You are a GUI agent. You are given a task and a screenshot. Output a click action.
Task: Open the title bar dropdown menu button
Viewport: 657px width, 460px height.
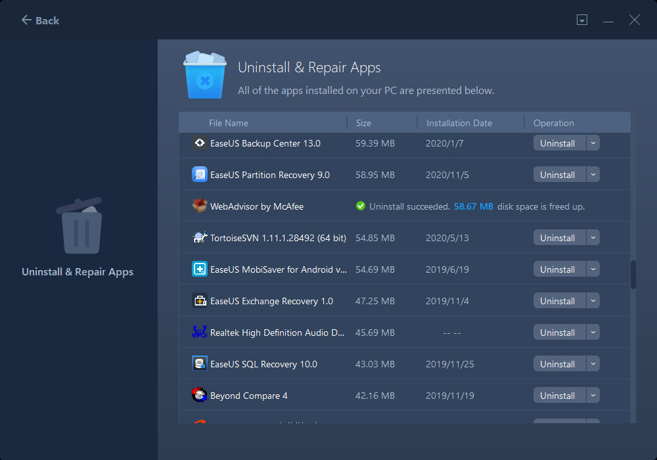[x=582, y=20]
